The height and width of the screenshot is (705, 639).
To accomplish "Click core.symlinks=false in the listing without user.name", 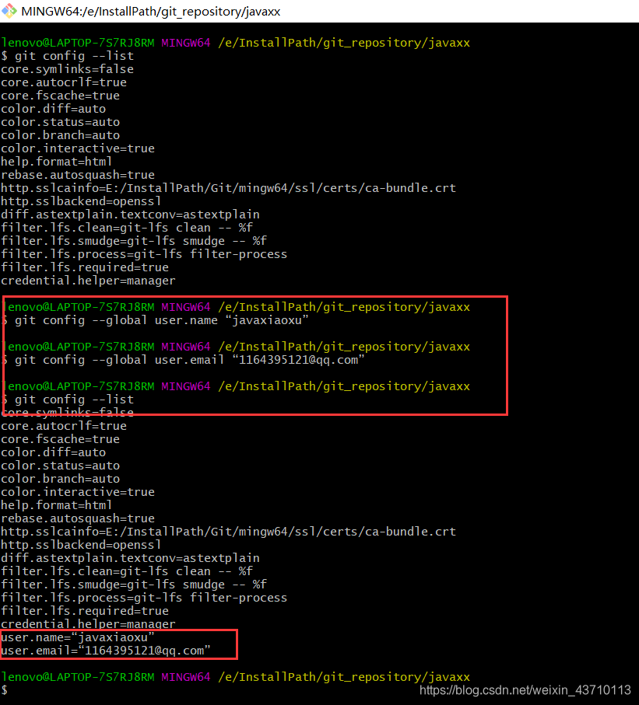I will [x=67, y=69].
